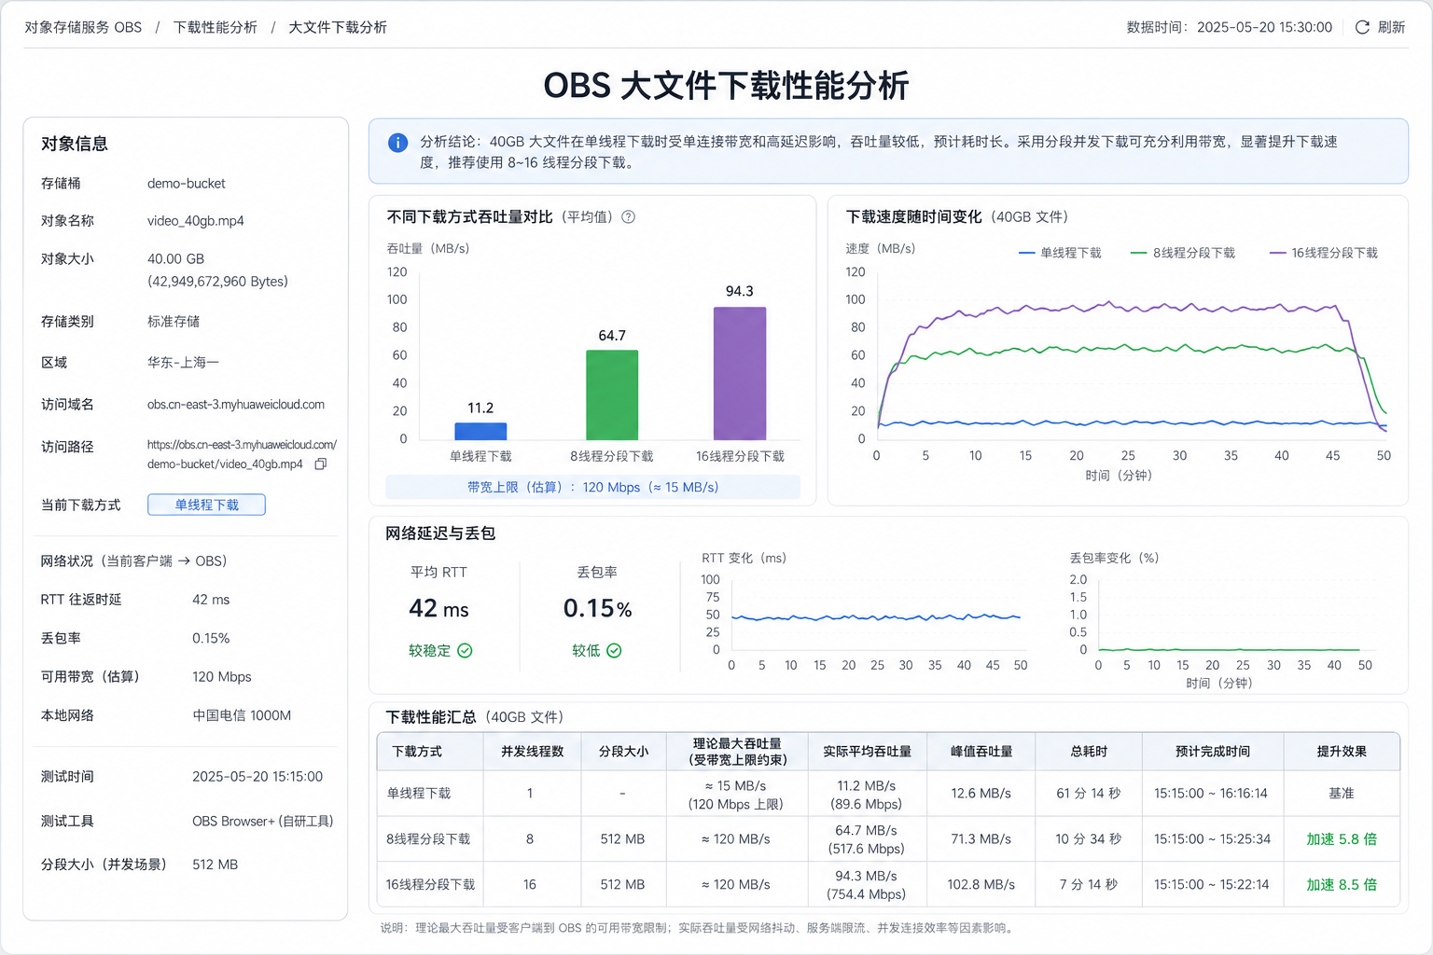1433x955 pixels.
Task: Click the green check icon next to 较稳定
Action: pyautogui.click(x=465, y=650)
